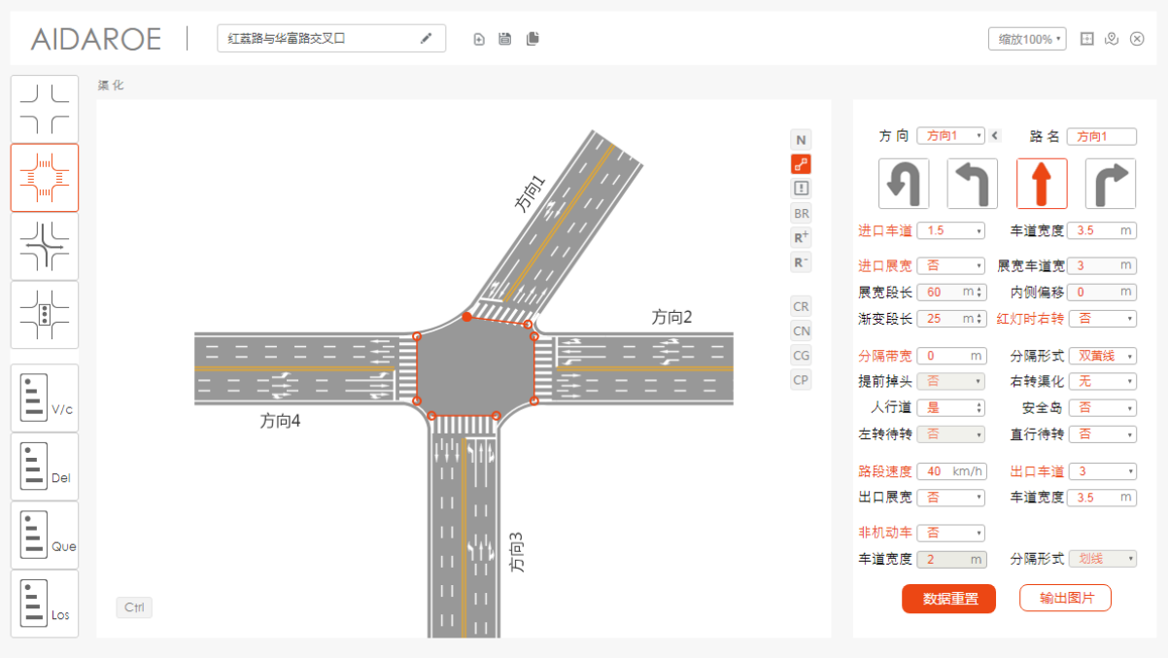Open the V/c report tab
This screenshot has height=658, width=1168.
click(45, 398)
